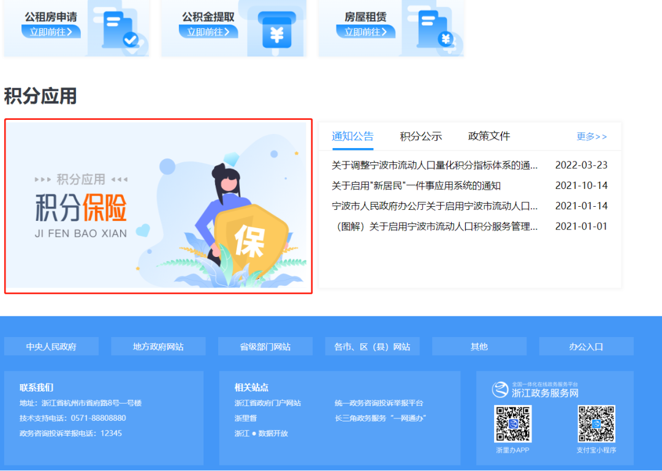Click the 联系我们 heading

tap(36, 388)
